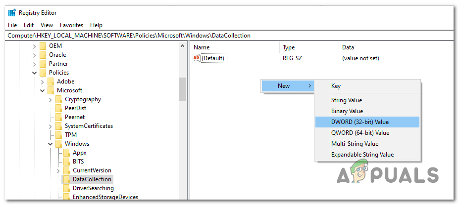This screenshot has width=459, height=205.
Task: Click the Adobe folder icon
Action: [51, 82]
